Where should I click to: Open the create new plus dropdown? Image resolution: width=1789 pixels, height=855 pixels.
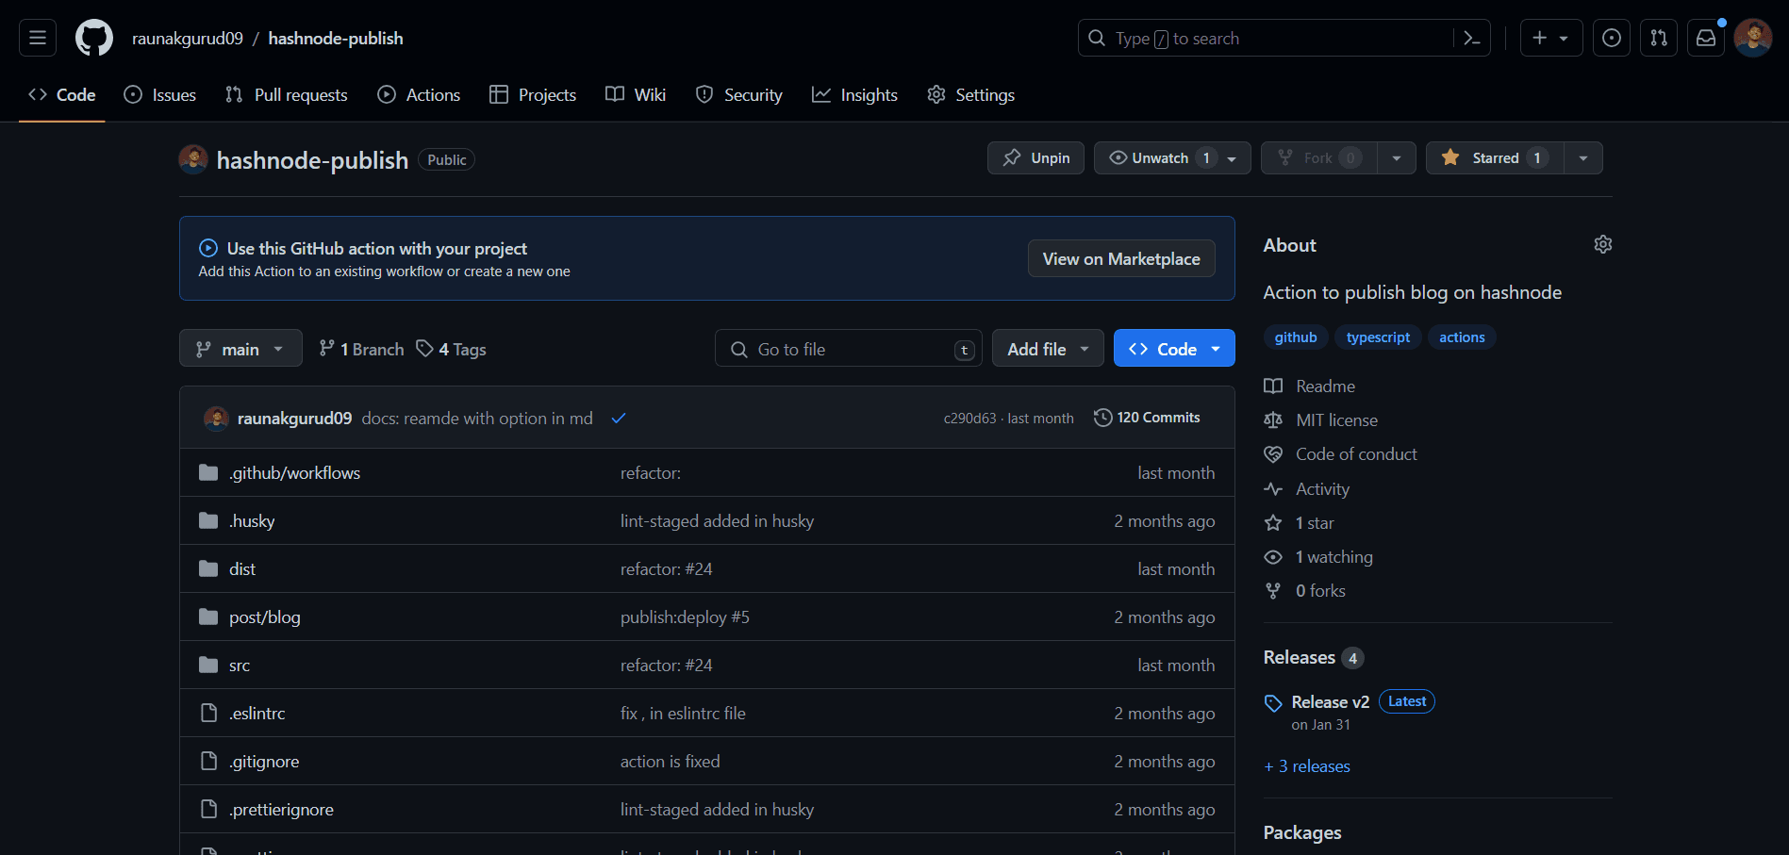[x=1551, y=38]
